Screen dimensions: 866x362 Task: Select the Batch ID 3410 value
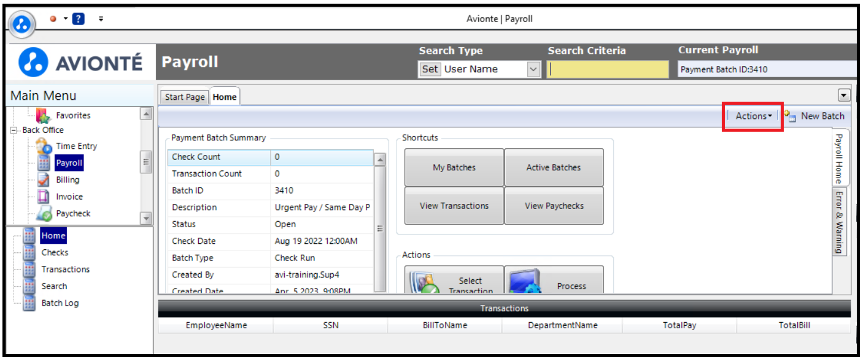[x=284, y=190]
